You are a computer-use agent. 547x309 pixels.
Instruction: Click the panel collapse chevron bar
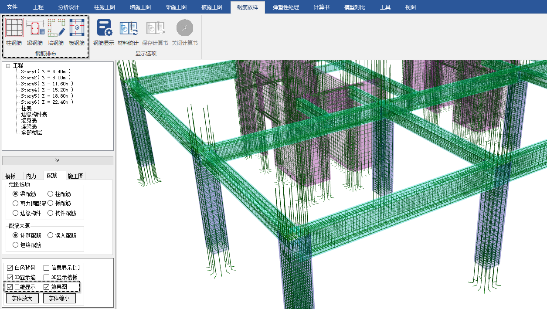(x=58, y=160)
